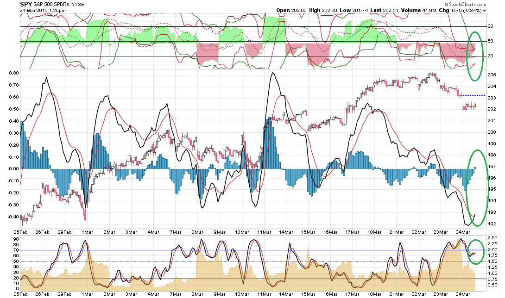Screen dimensions: 505x298
Task: Click the 202 price axis label
Action: (x=492, y=109)
